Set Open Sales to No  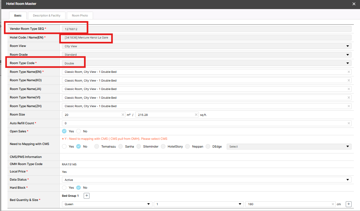78,131
